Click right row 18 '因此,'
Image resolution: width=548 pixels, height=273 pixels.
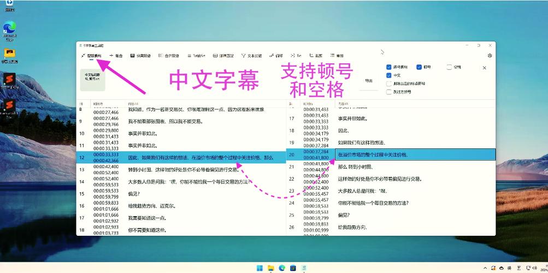click(x=391, y=130)
